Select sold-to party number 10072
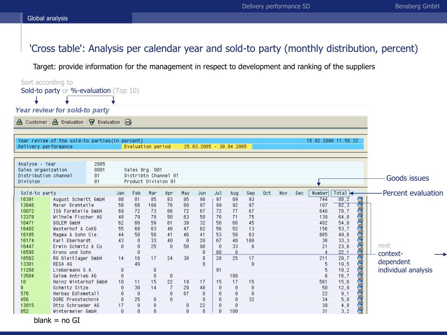 point(27,211)
